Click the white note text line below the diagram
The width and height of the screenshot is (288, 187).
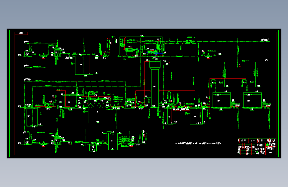(x=198, y=143)
